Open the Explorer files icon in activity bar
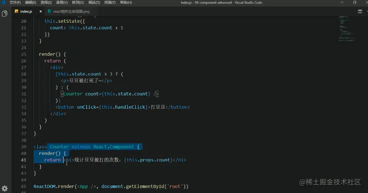The height and width of the screenshot is (193, 368). pos(5,13)
